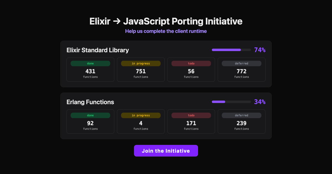332x174 pixels.
Task: Toggle the 431 done functions card
Action: [90, 70]
